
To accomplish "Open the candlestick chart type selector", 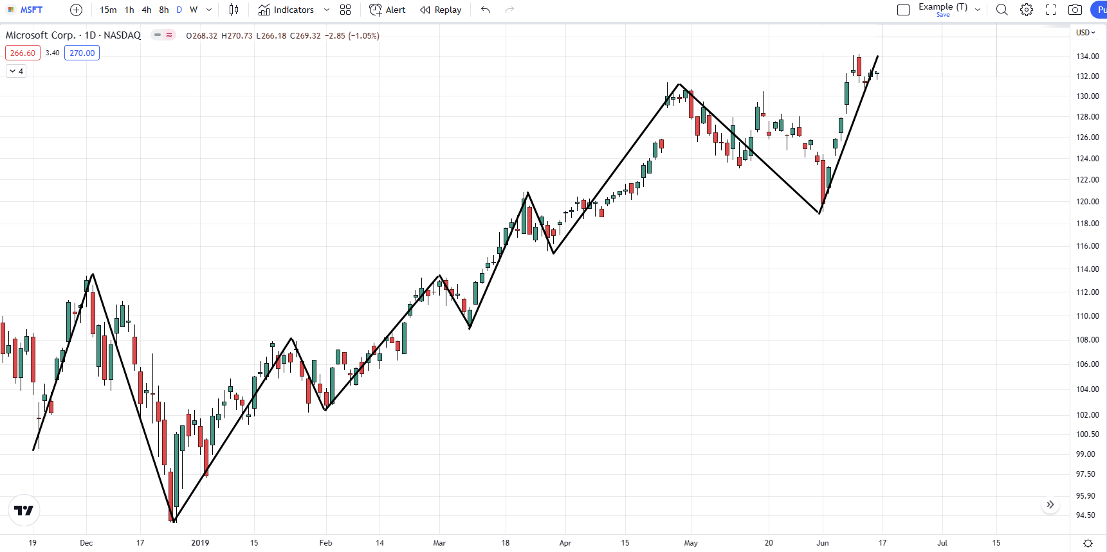I will point(233,10).
